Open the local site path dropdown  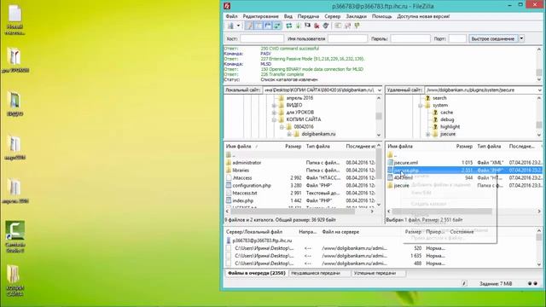379,90
